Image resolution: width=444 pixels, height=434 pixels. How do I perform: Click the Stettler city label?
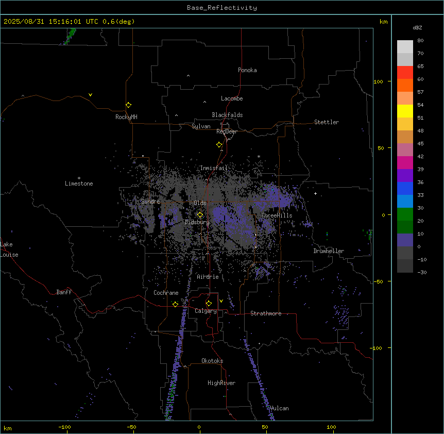point(327,122)
